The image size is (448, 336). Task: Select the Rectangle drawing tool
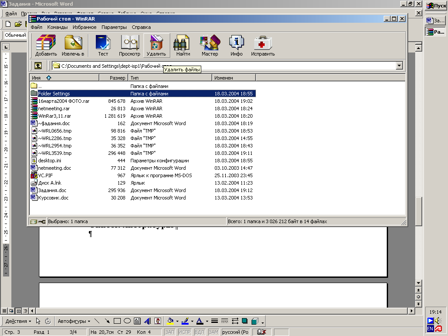point(117,321)
